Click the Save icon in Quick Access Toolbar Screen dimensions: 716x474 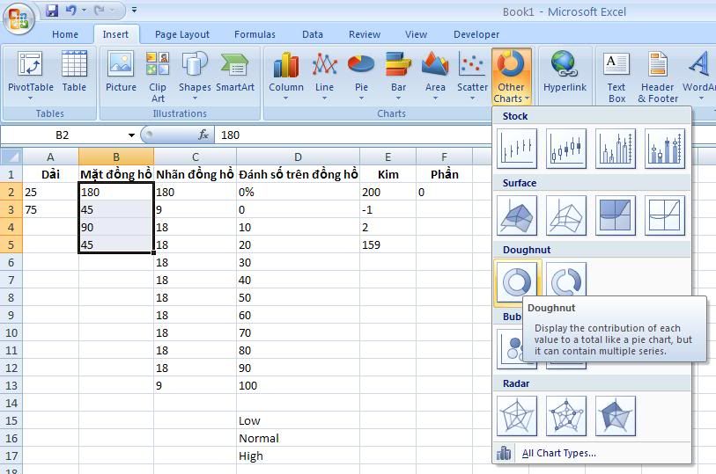click(x=51, y=11)
